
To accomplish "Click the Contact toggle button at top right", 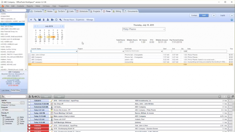I will tap(194, 15).
